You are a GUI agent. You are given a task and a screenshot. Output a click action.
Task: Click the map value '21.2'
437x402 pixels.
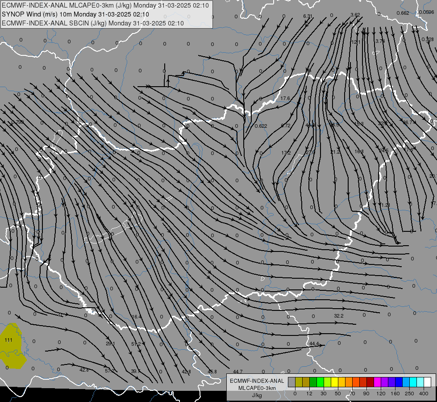tap(335, 152)
